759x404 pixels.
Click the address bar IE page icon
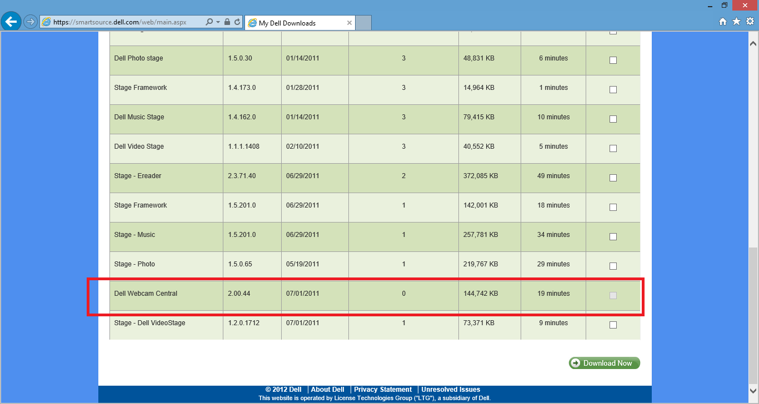click(x=46, y=22)
